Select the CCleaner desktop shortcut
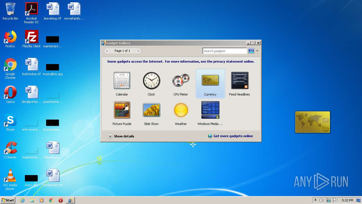Screen dimensions: 362x204 (10, 150)
